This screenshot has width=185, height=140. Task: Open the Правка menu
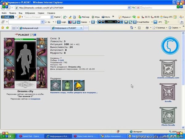(13, 13)
